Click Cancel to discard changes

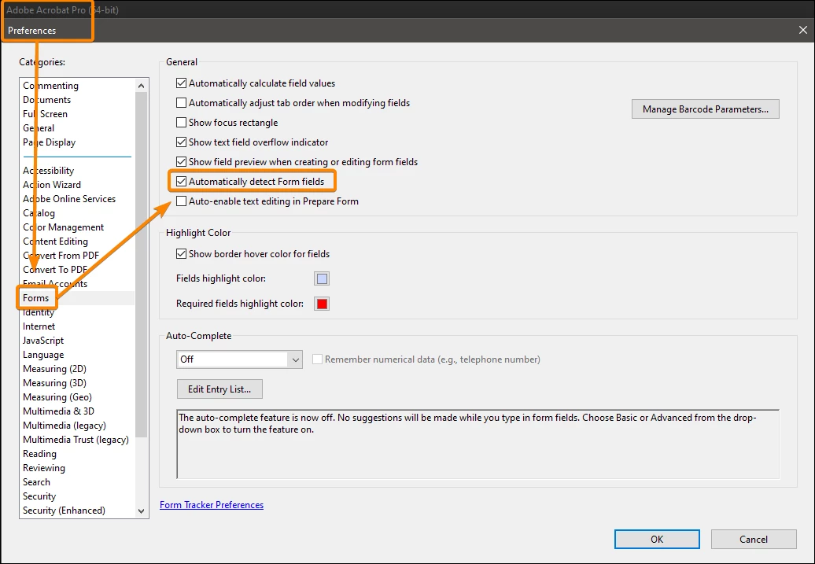point(754,539)
